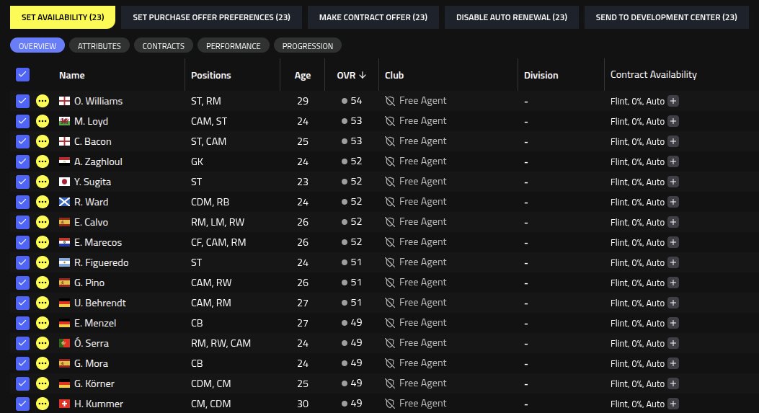759x413 pixels.
Task: Switch to the Contracts tab
Action: pos(163,45)
